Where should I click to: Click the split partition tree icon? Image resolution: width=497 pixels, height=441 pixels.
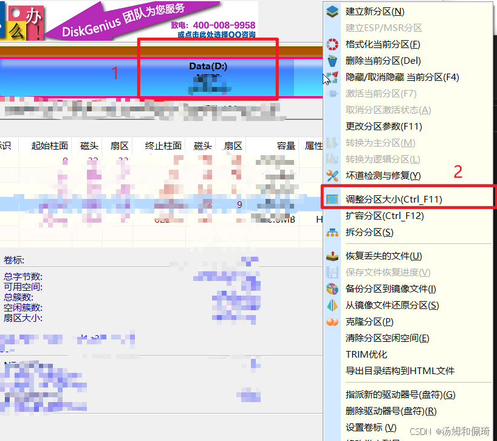(332, 232)
